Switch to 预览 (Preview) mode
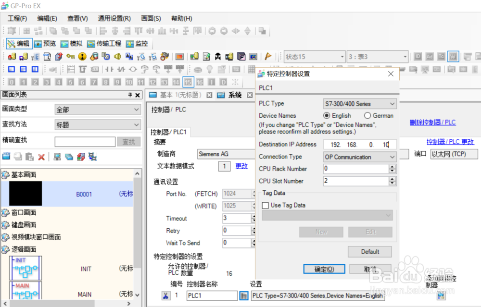Image resolution: width=481 pixels, height=307 pixels. [x=45, y=44]
